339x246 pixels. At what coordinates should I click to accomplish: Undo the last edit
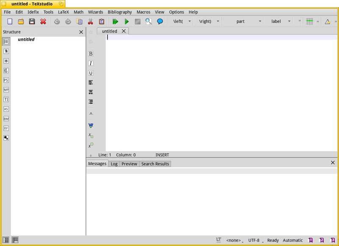tap(57, 21)
